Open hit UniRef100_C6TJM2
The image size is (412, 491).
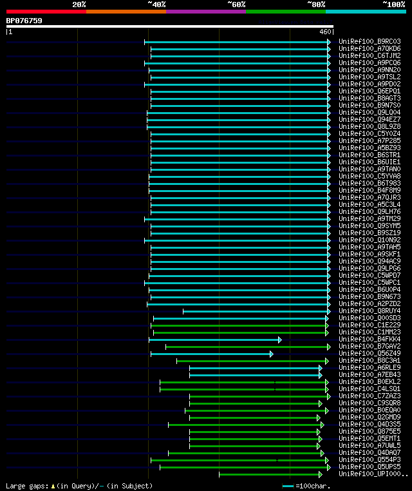pos(370,55)
